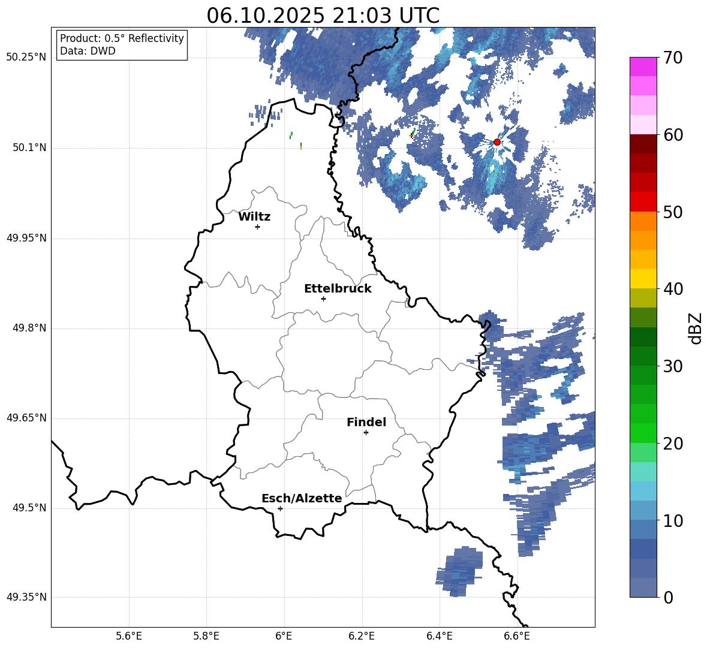Pick the yellow swatch just above 40 dBZ

(643, 279)
